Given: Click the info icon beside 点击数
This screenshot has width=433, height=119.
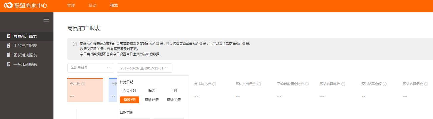Looking at the screenshot, I should pos(83,84).
